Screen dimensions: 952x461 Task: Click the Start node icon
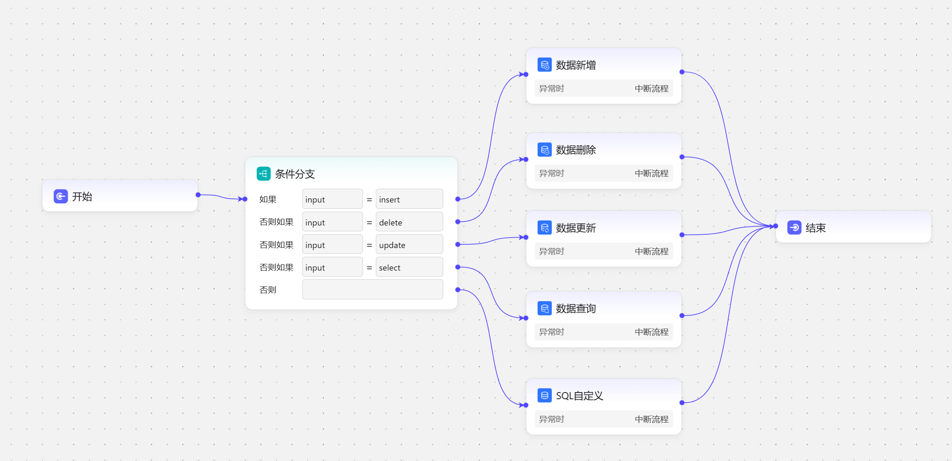(x=61, y=196)
